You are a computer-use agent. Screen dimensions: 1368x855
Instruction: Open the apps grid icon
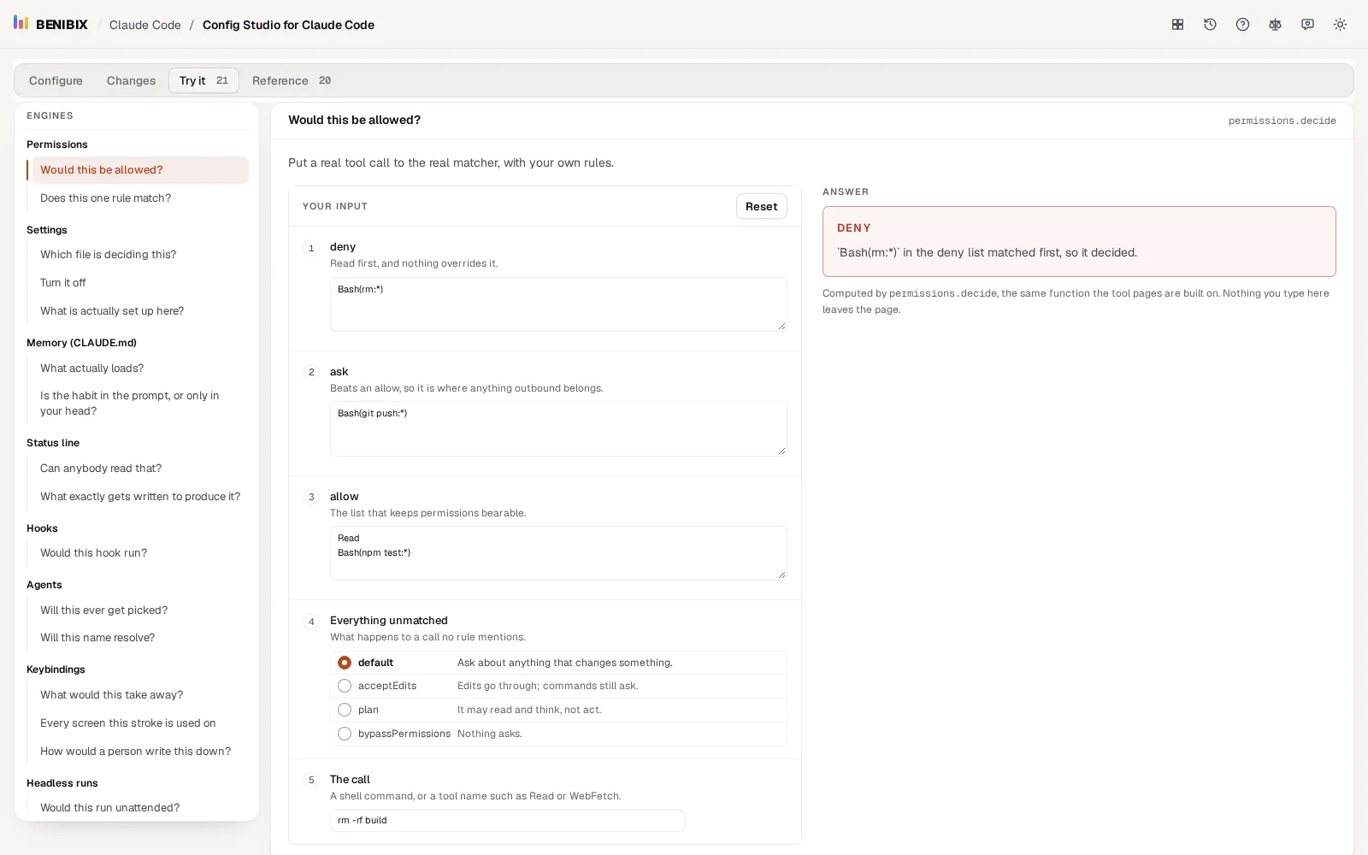(1177, 25)
